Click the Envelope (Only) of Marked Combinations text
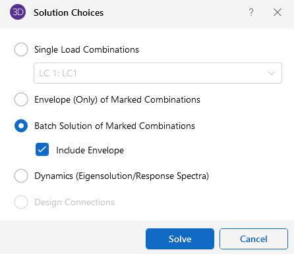This screenshot has height=254, width=294. click(x=117, y=99)
